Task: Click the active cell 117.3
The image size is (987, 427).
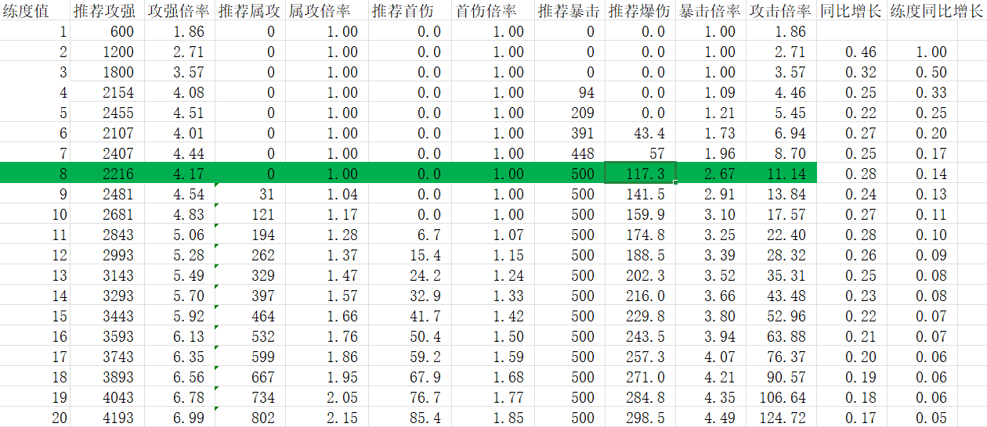Action: 640,174
